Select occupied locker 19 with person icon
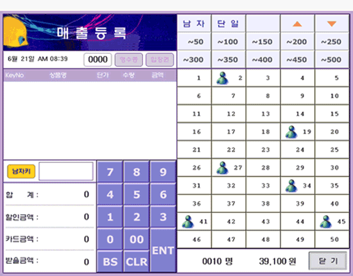Viewport: 353px width, 276px height. coord(298,132)
